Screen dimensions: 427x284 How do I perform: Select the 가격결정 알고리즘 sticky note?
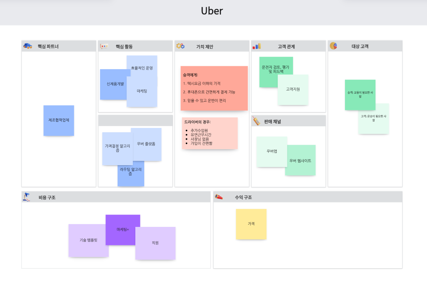[117, 149]
